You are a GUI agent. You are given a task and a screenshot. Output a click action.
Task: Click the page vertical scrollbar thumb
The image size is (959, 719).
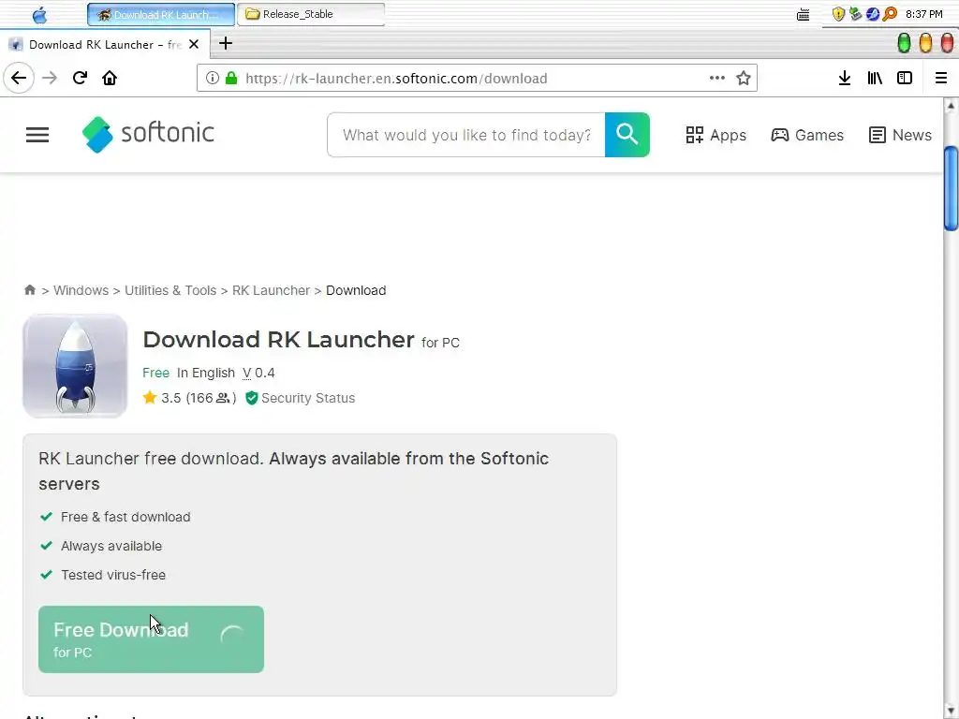[x=951, y=189]
